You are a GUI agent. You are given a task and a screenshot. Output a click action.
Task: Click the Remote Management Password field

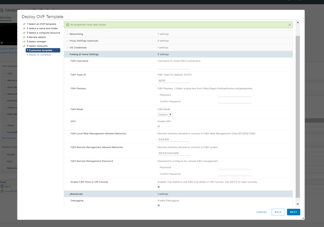point(235,167)
